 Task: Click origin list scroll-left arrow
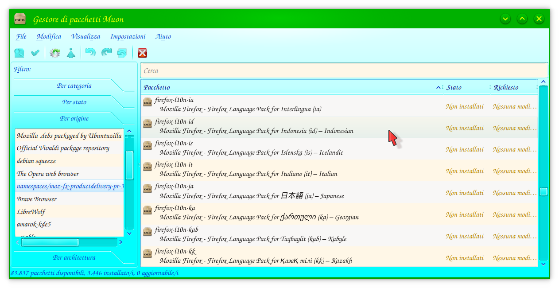[x=18, y=242]
